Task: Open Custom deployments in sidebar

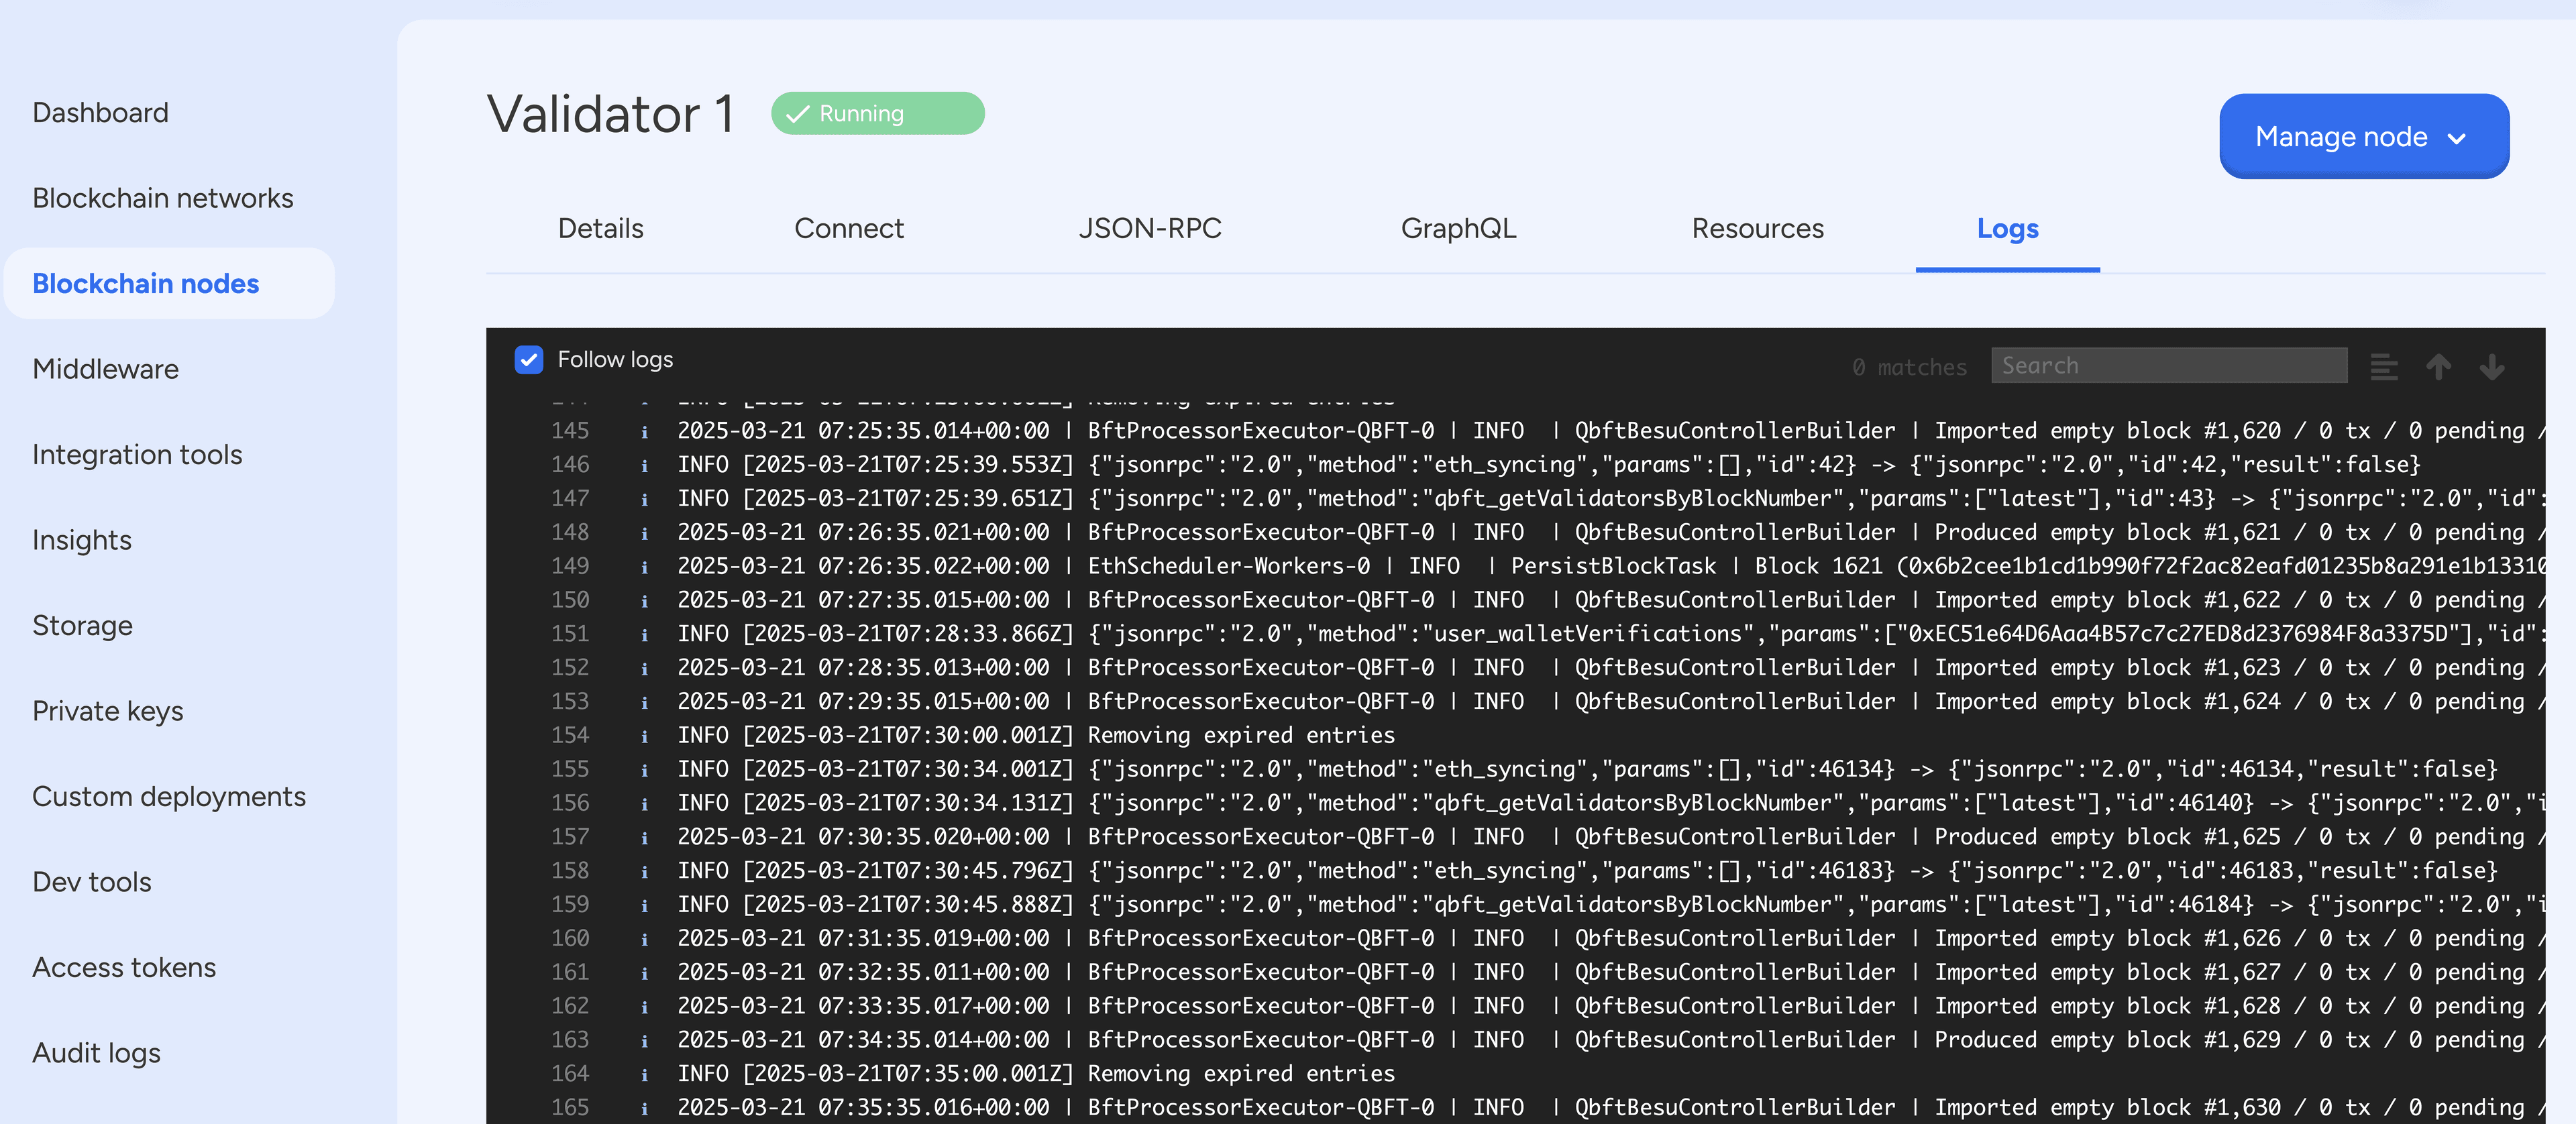Action: 169,797
